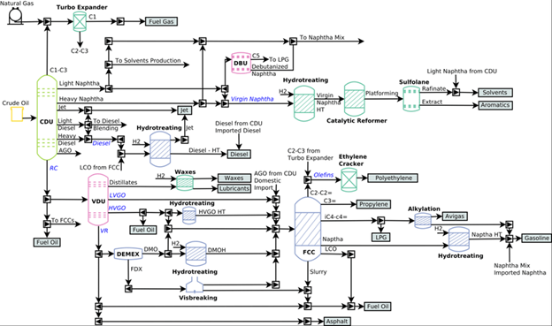Click the Aromatics product box

495,105
